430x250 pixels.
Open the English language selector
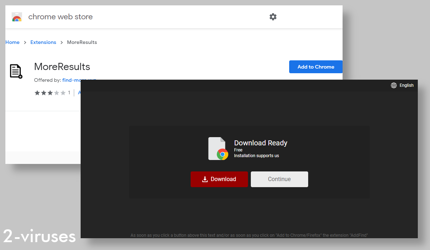click(407, 85)
